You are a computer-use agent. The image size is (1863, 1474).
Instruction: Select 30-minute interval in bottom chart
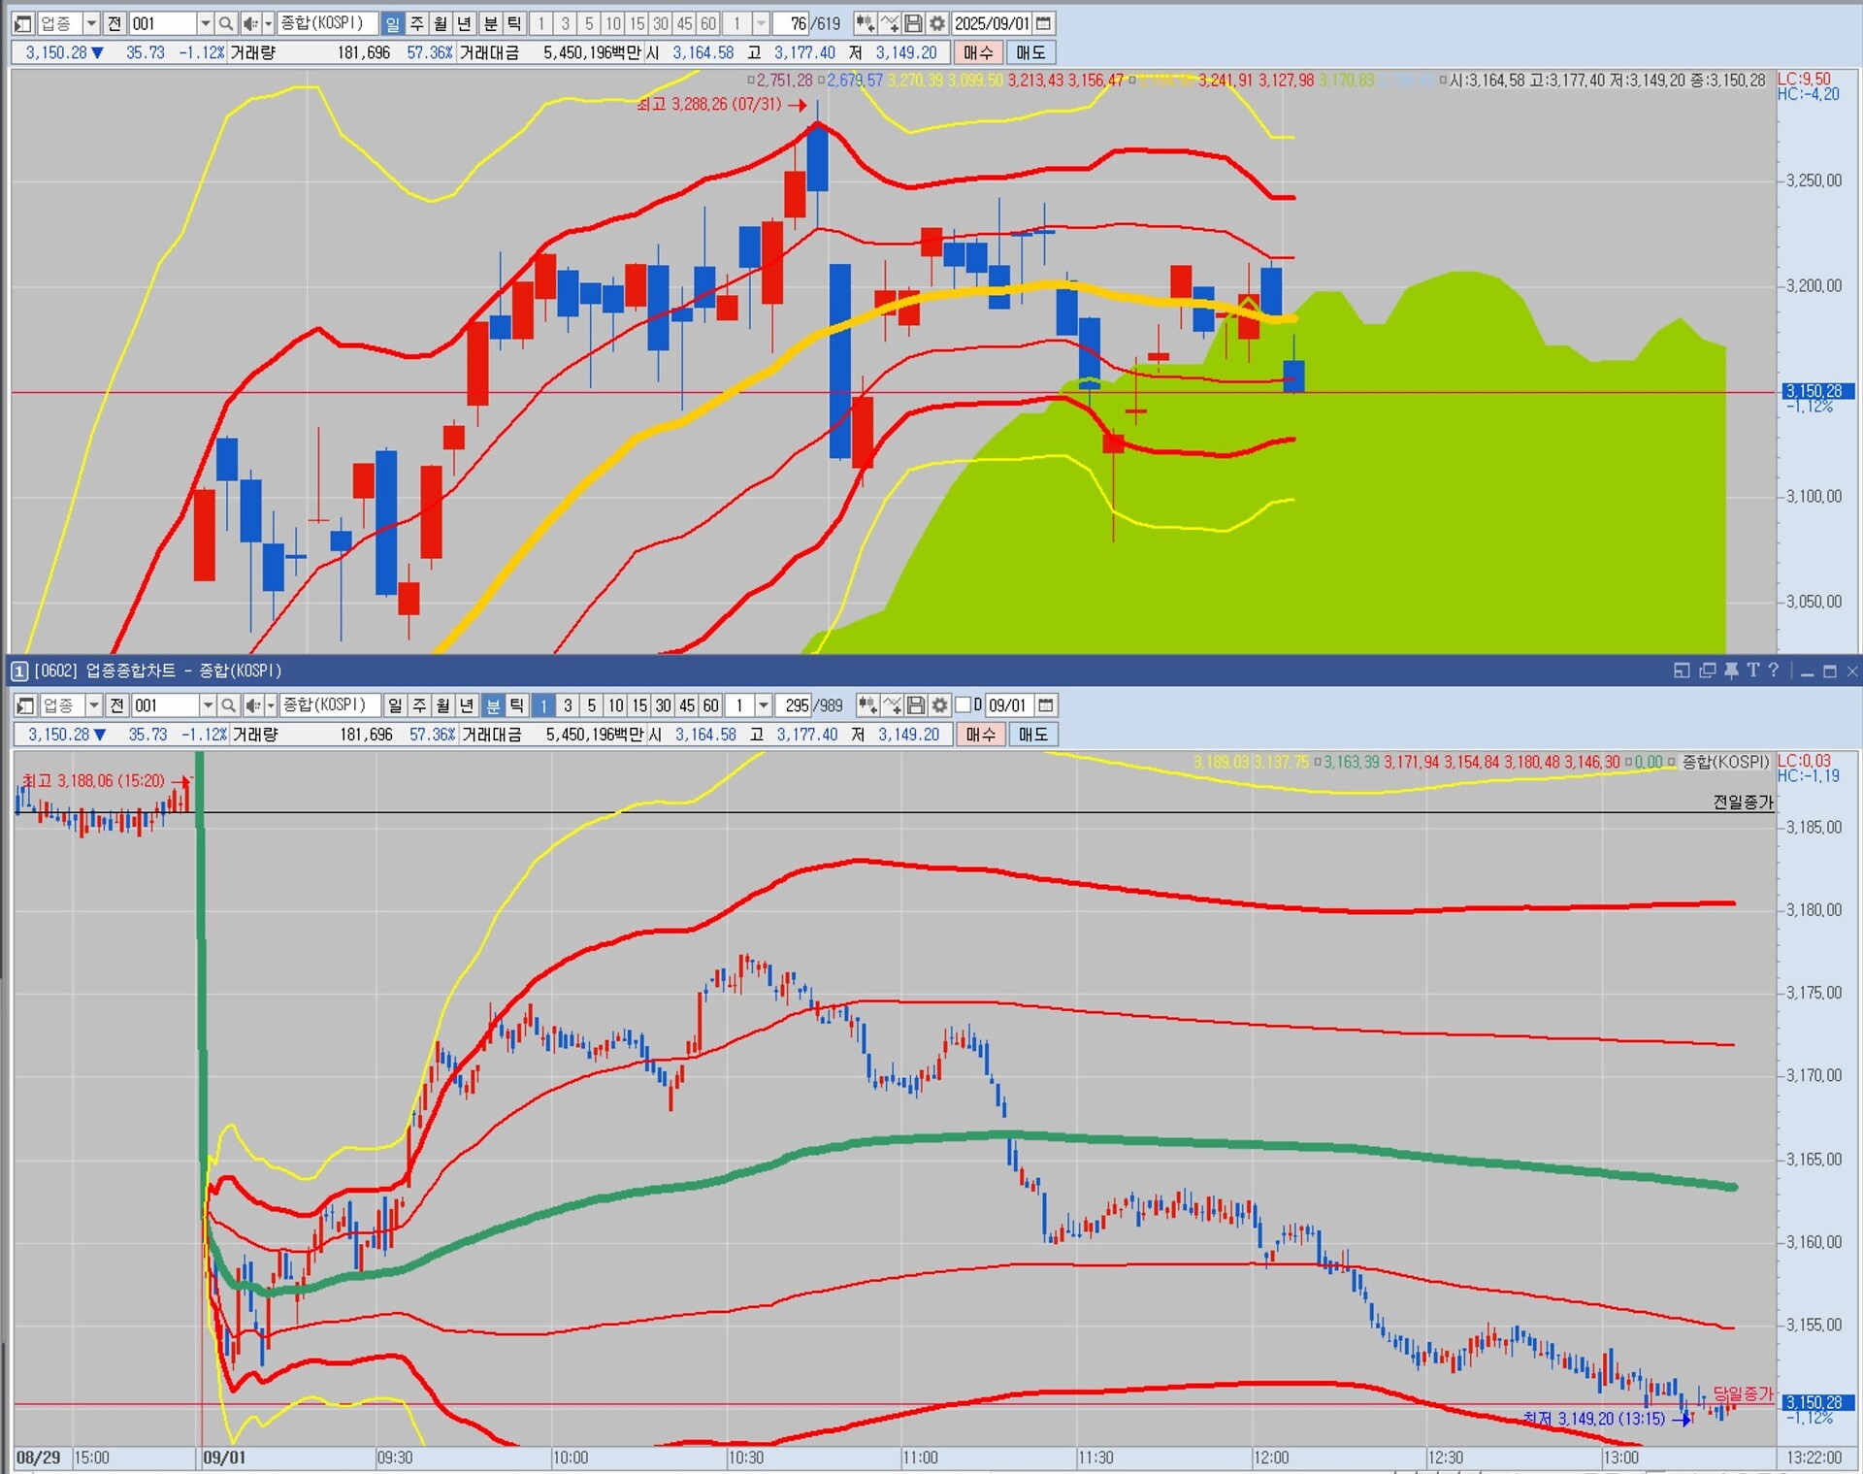coord(663,705)
